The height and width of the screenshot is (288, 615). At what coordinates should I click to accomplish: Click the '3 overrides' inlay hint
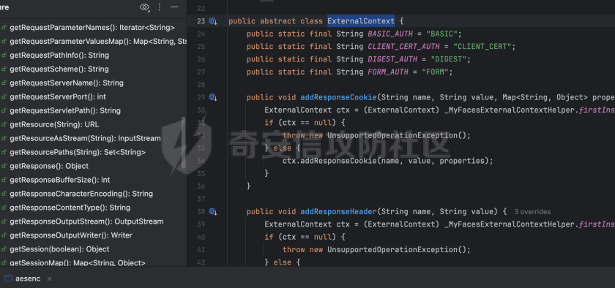click(x=532, y=212)
